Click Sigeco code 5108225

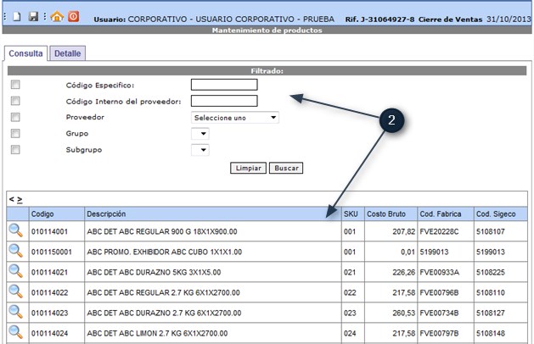[491, 273]
